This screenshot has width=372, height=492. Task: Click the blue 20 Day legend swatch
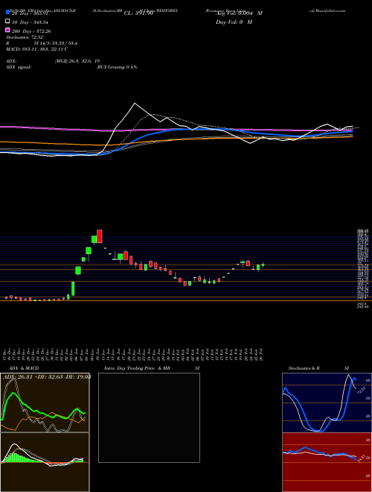point(8,13)
